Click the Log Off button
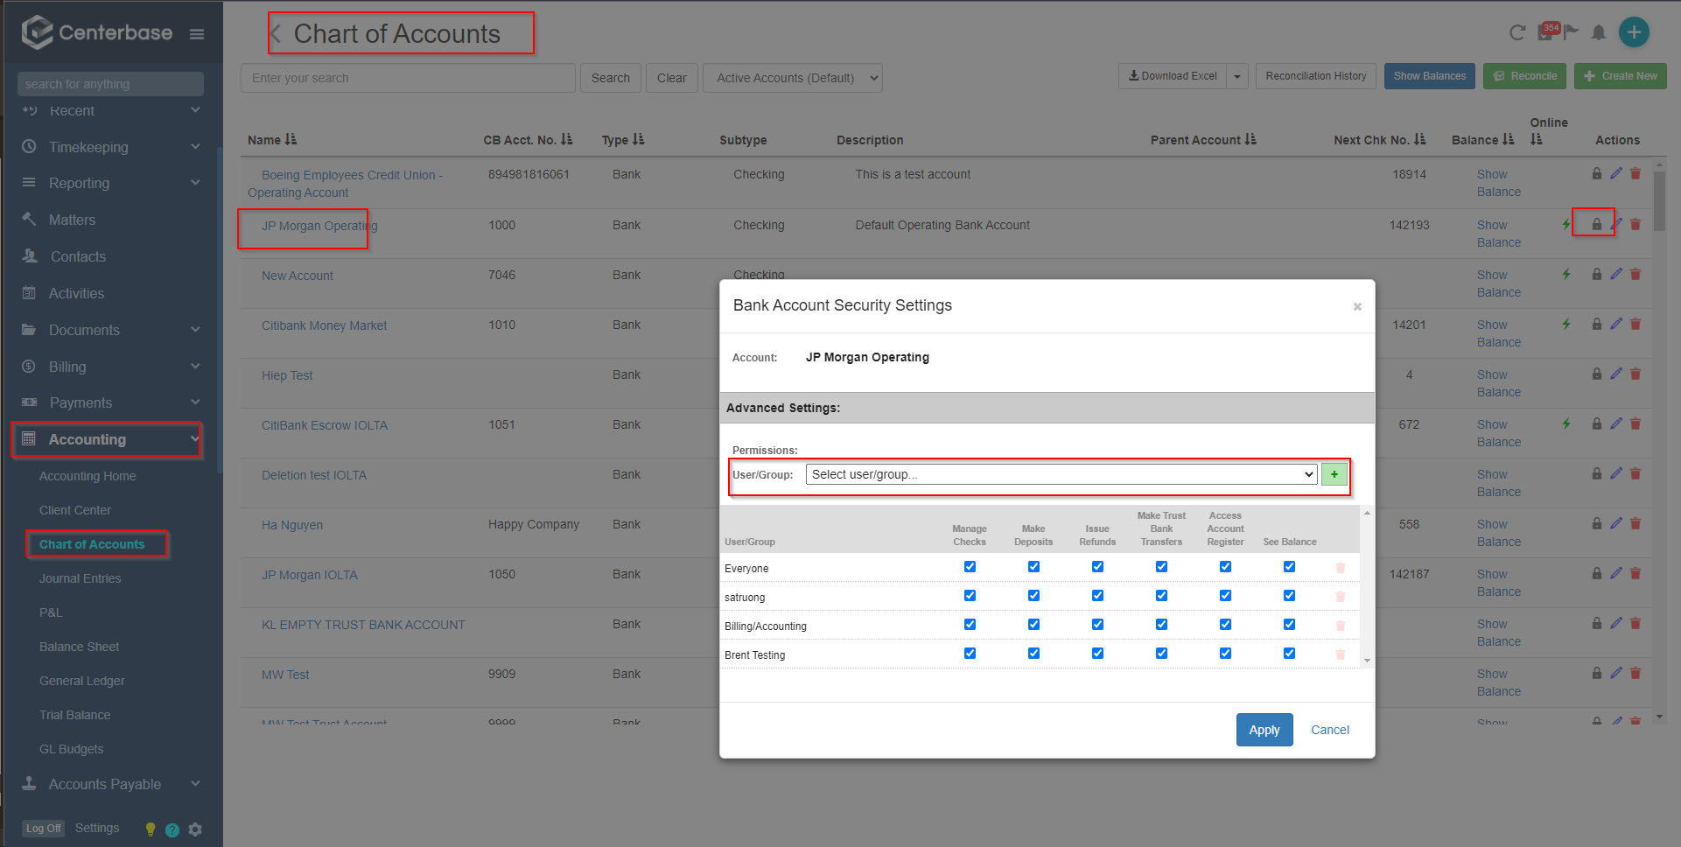 44,829
